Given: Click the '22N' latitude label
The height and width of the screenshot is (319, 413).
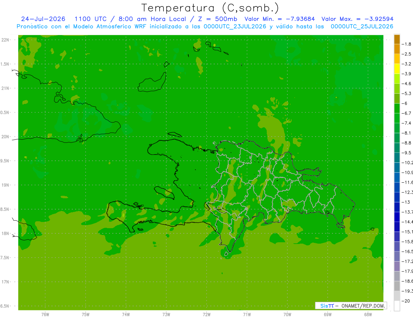Looking at the screenshot, I should tap(5, 40).
